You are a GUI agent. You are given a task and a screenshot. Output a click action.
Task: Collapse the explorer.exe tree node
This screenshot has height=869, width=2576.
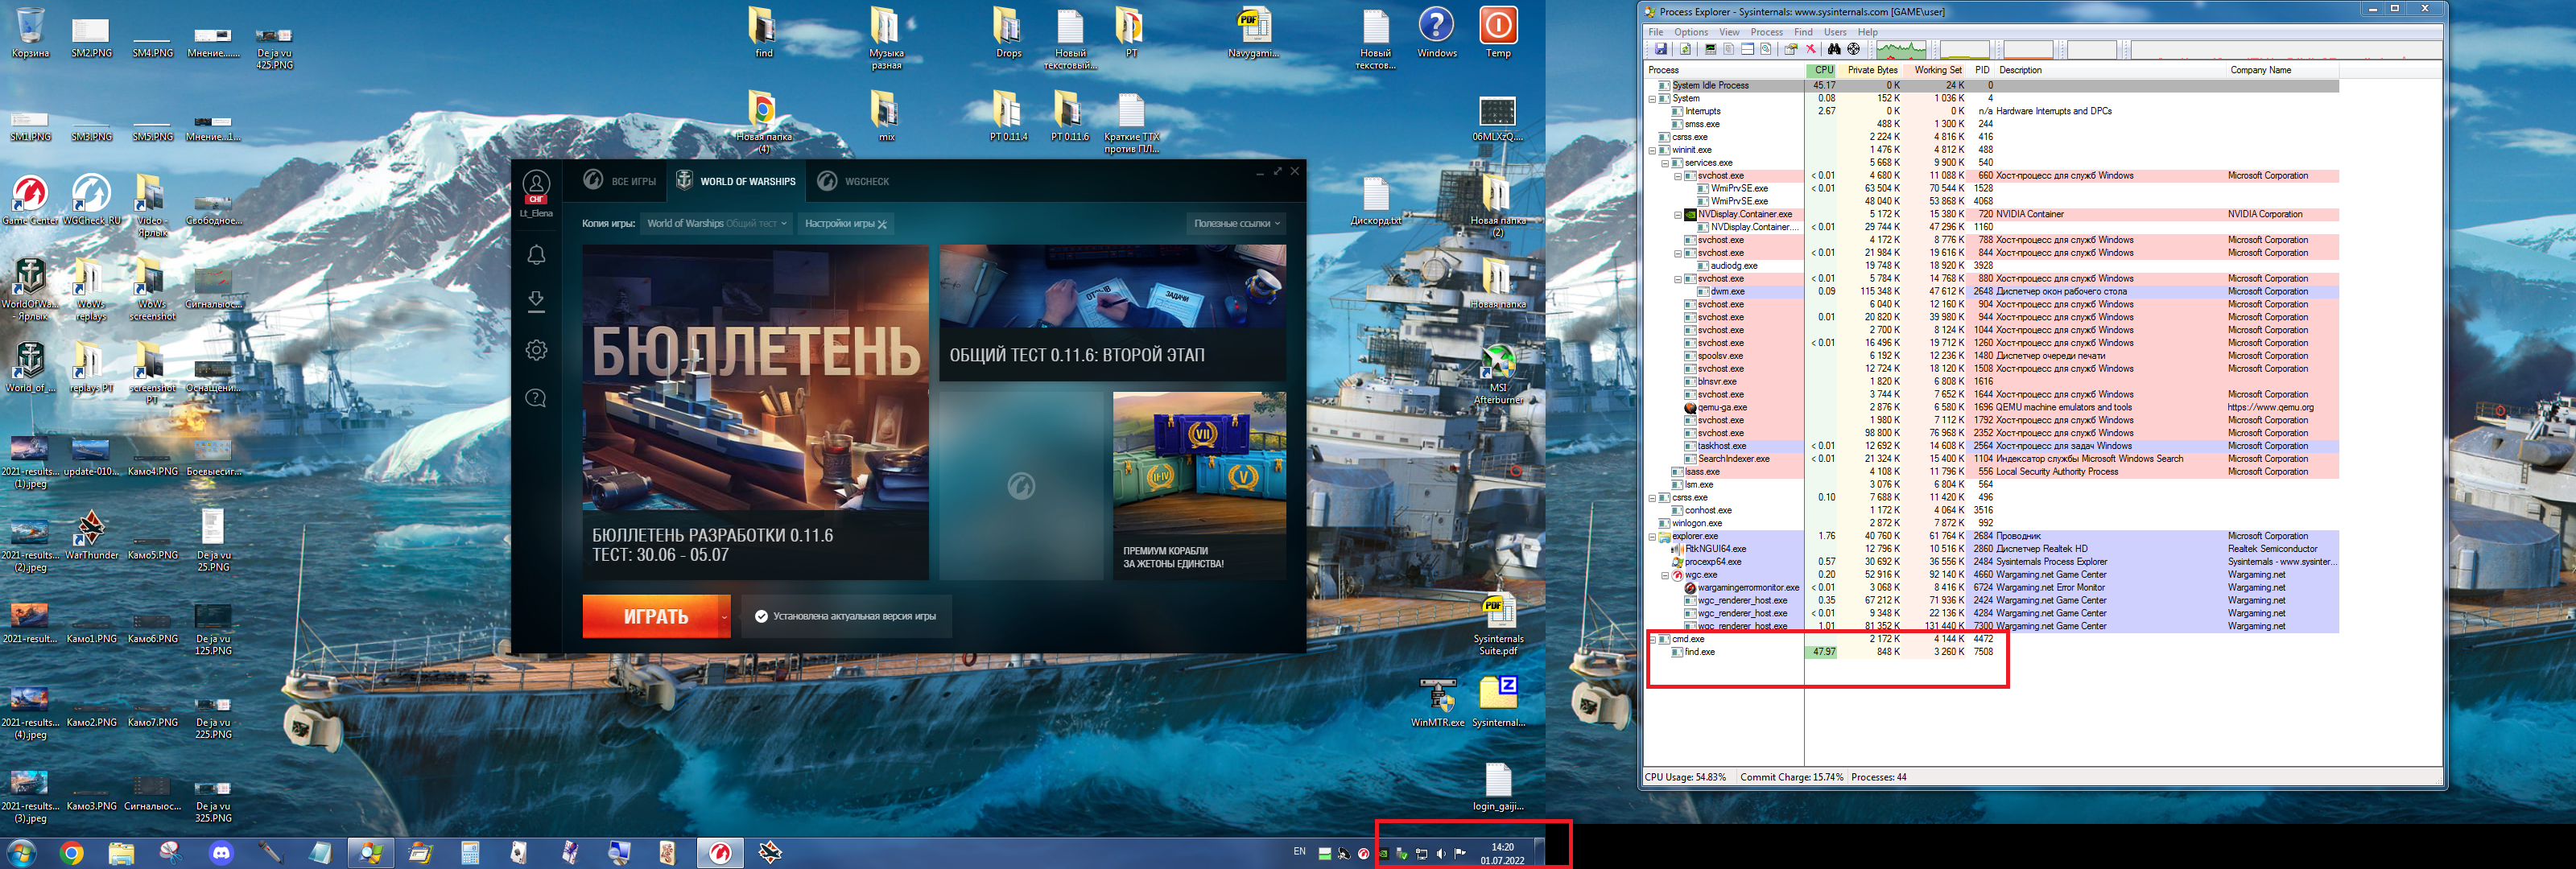[1652, 537]
